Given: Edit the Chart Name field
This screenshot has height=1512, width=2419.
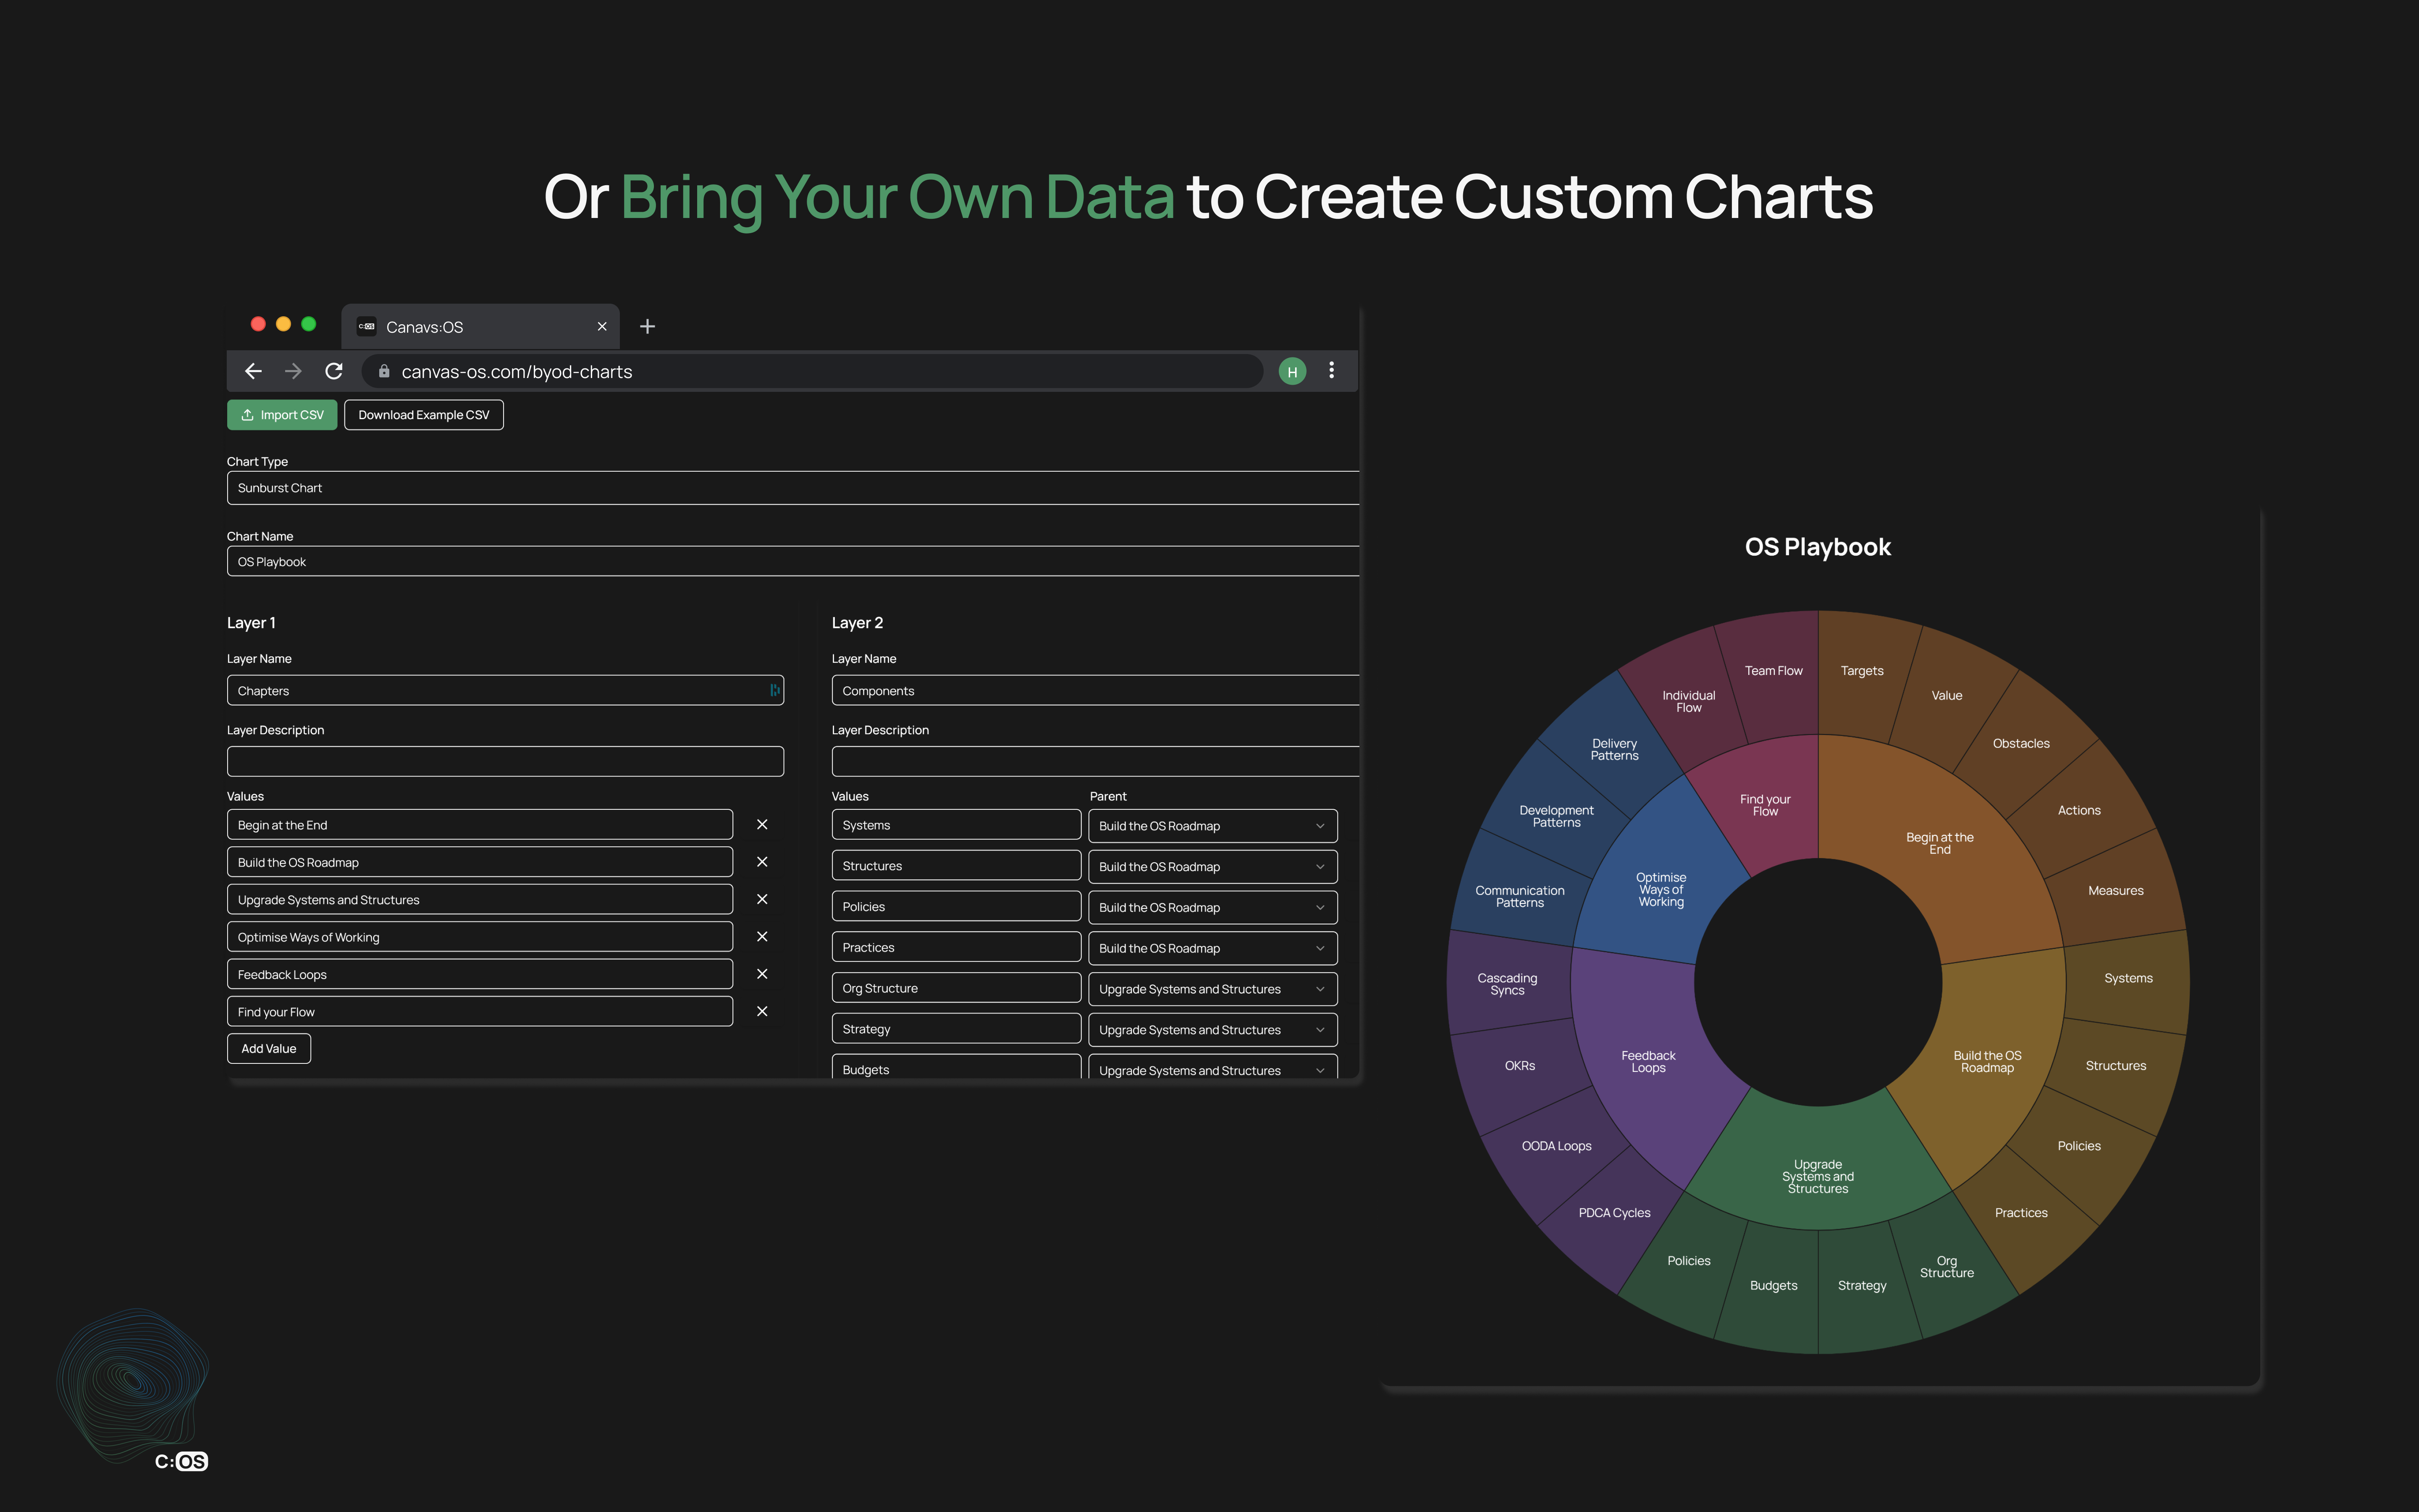Looking at the screenshot, I should coord(792,561).
